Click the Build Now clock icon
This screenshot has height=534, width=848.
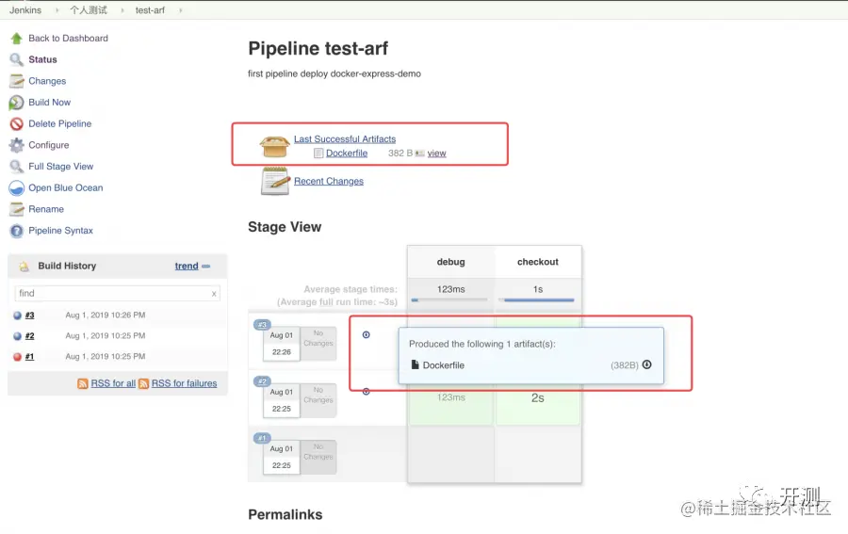tap(17, 102)
